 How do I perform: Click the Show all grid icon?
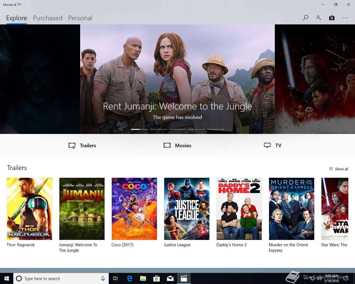[331, 169]
